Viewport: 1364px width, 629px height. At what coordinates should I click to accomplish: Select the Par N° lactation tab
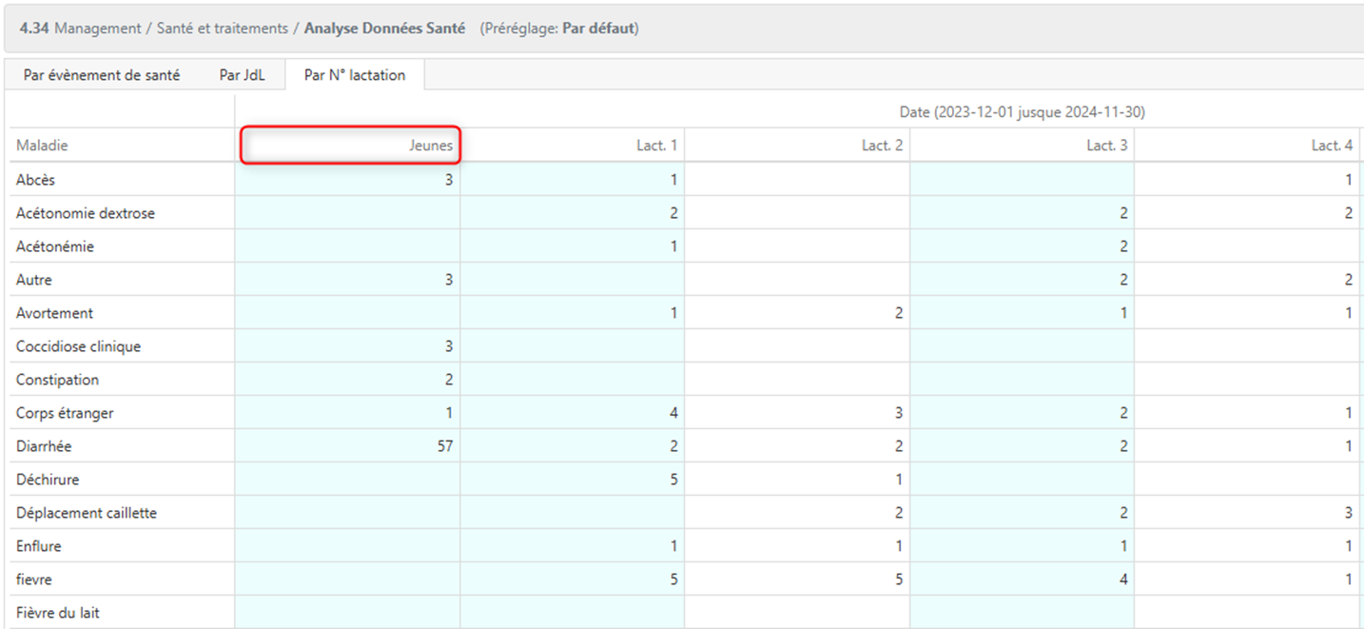(354, 75)
